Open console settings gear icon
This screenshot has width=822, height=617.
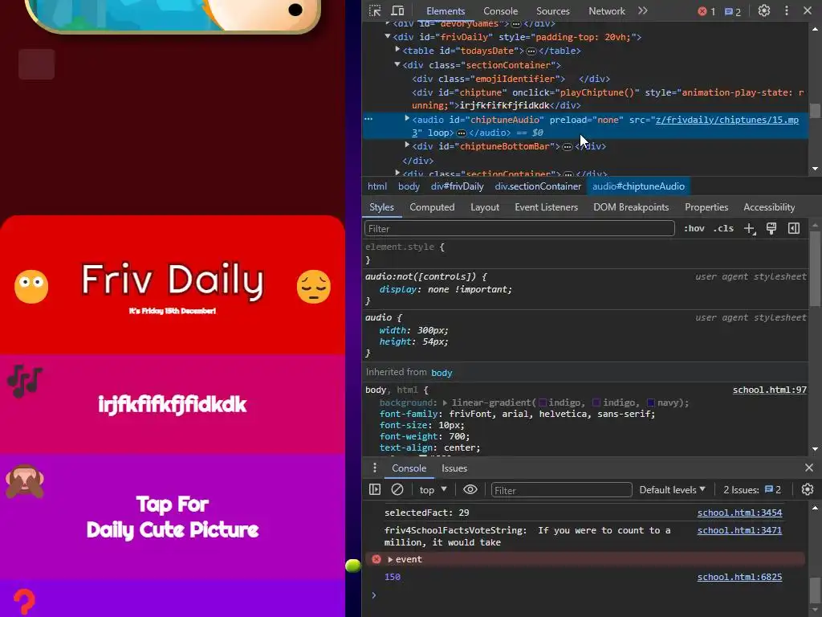808,489
